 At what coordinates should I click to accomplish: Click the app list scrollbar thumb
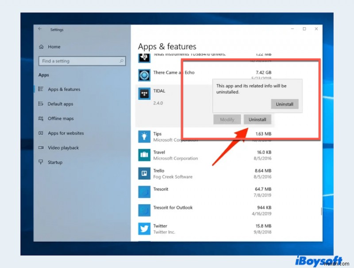pos(321,211)
